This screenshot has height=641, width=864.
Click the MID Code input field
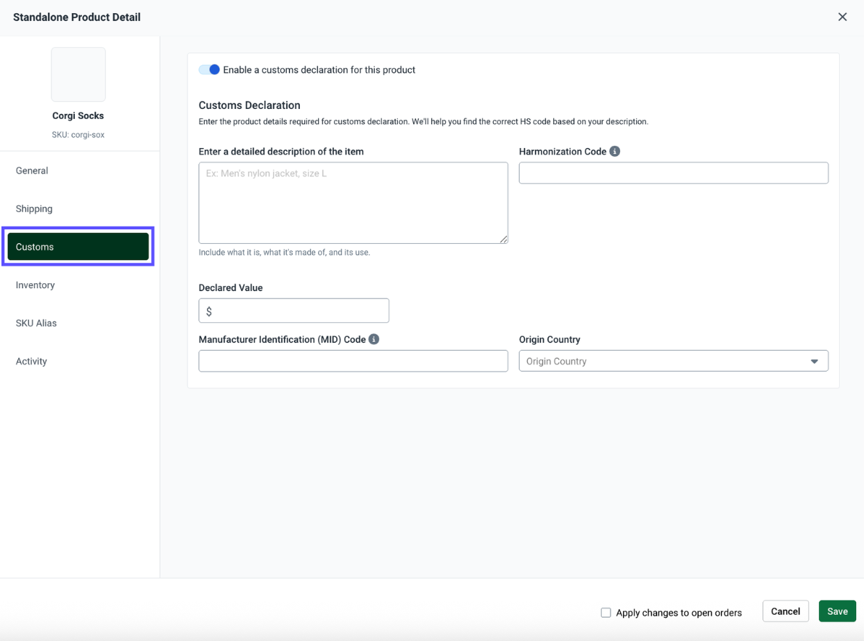tap(353, 361)
